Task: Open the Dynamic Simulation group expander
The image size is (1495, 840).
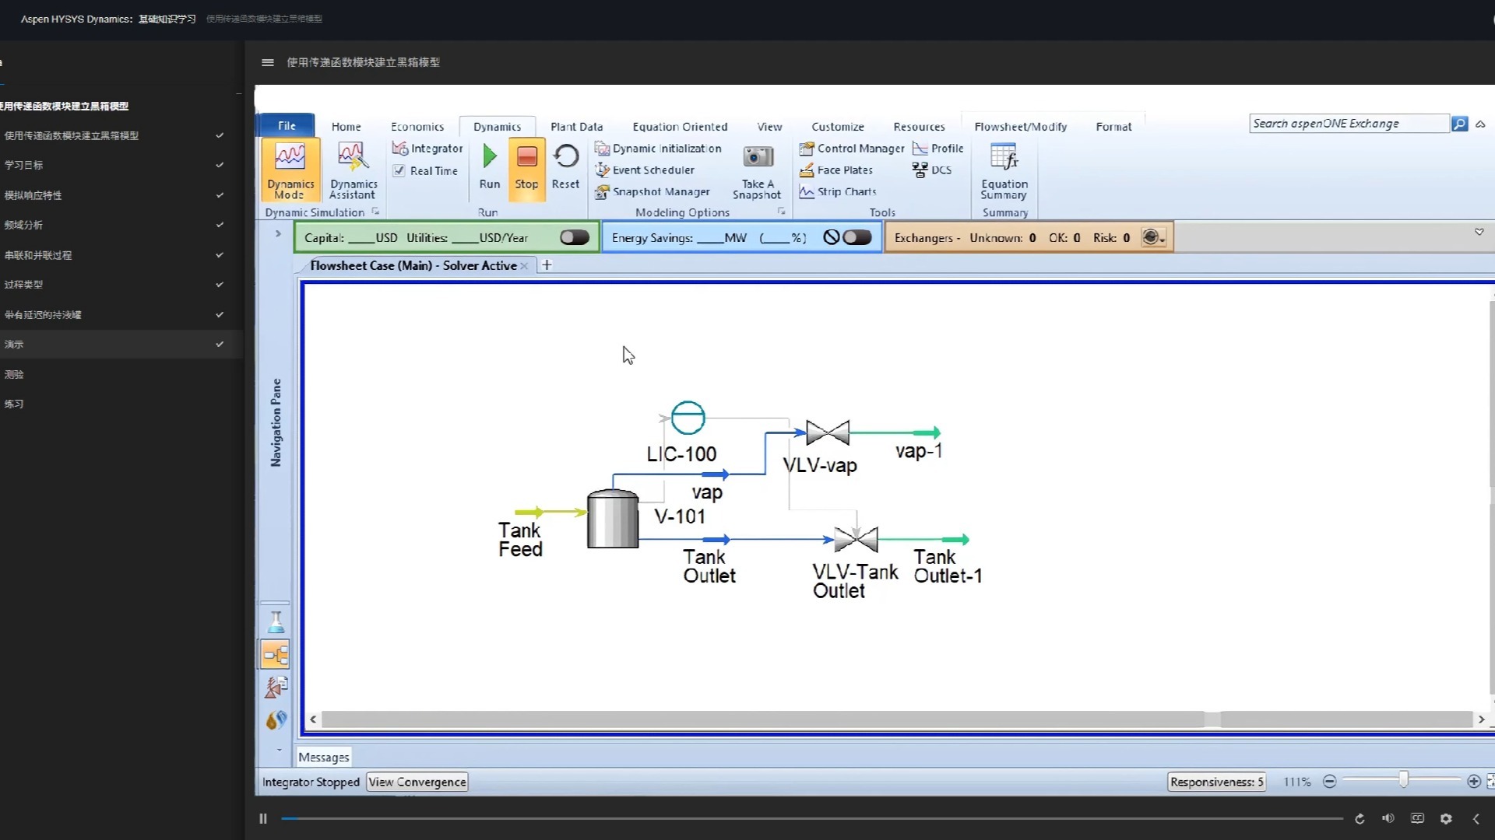Action: pyautogui.click(x=376, y=211)
